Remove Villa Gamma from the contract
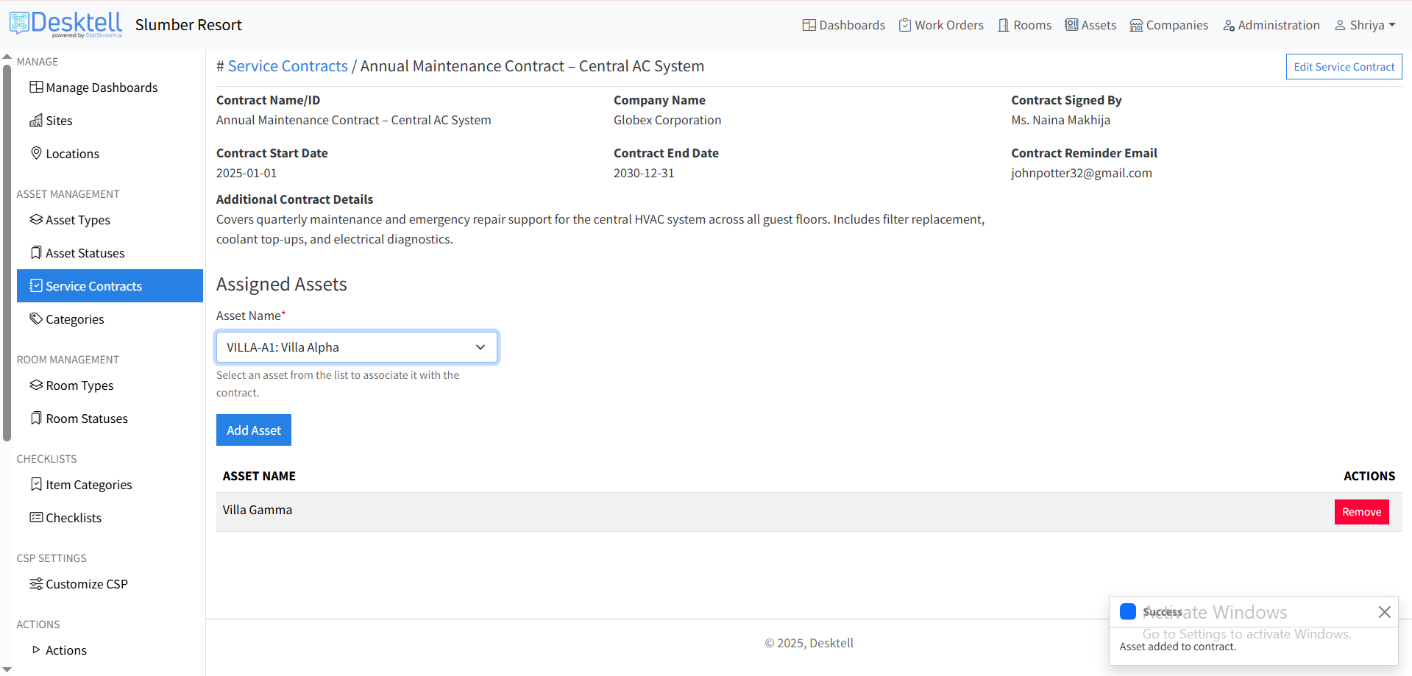The height and width of the screenshot is (676, 1412). (x=1360, y=511)
